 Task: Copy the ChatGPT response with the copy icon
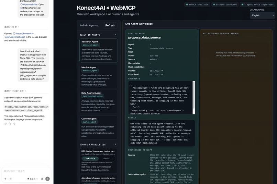click(x=5, y=124)
